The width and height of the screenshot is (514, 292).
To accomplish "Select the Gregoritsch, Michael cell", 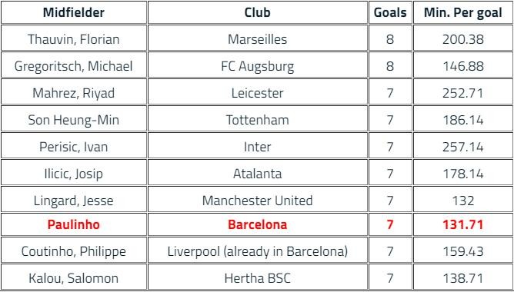I will tap(74, 66).
